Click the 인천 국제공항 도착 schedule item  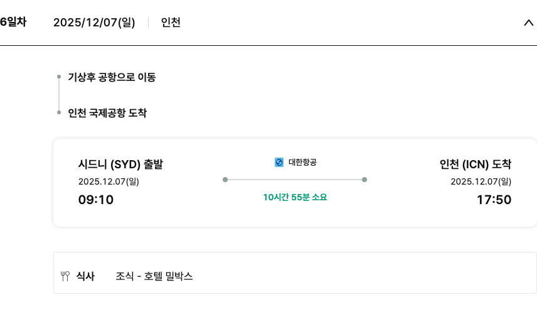pyautogui.click(x=107, y=113)
